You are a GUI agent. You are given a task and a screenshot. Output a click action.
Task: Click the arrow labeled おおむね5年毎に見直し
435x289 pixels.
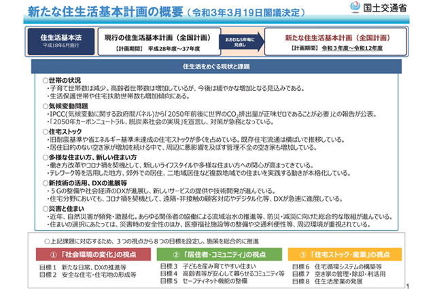click(242, 41)
